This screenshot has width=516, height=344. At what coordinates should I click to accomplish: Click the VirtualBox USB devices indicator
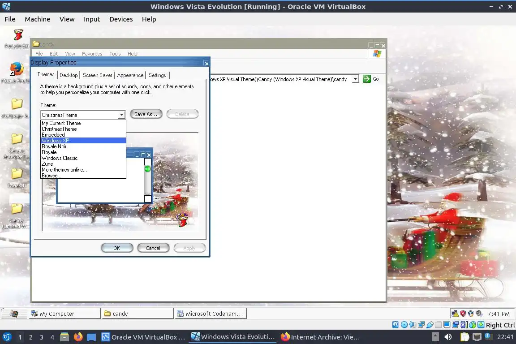point(430,325)
